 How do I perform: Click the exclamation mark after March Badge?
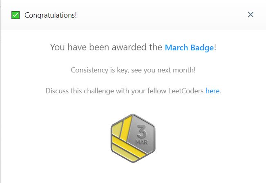(x=215, y=47)
